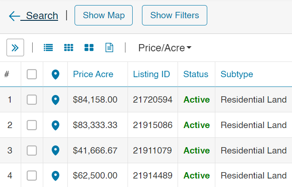Viewport: 292px width, 187px height.
Task: Click the Show Filters button
Action: [175, 15]
